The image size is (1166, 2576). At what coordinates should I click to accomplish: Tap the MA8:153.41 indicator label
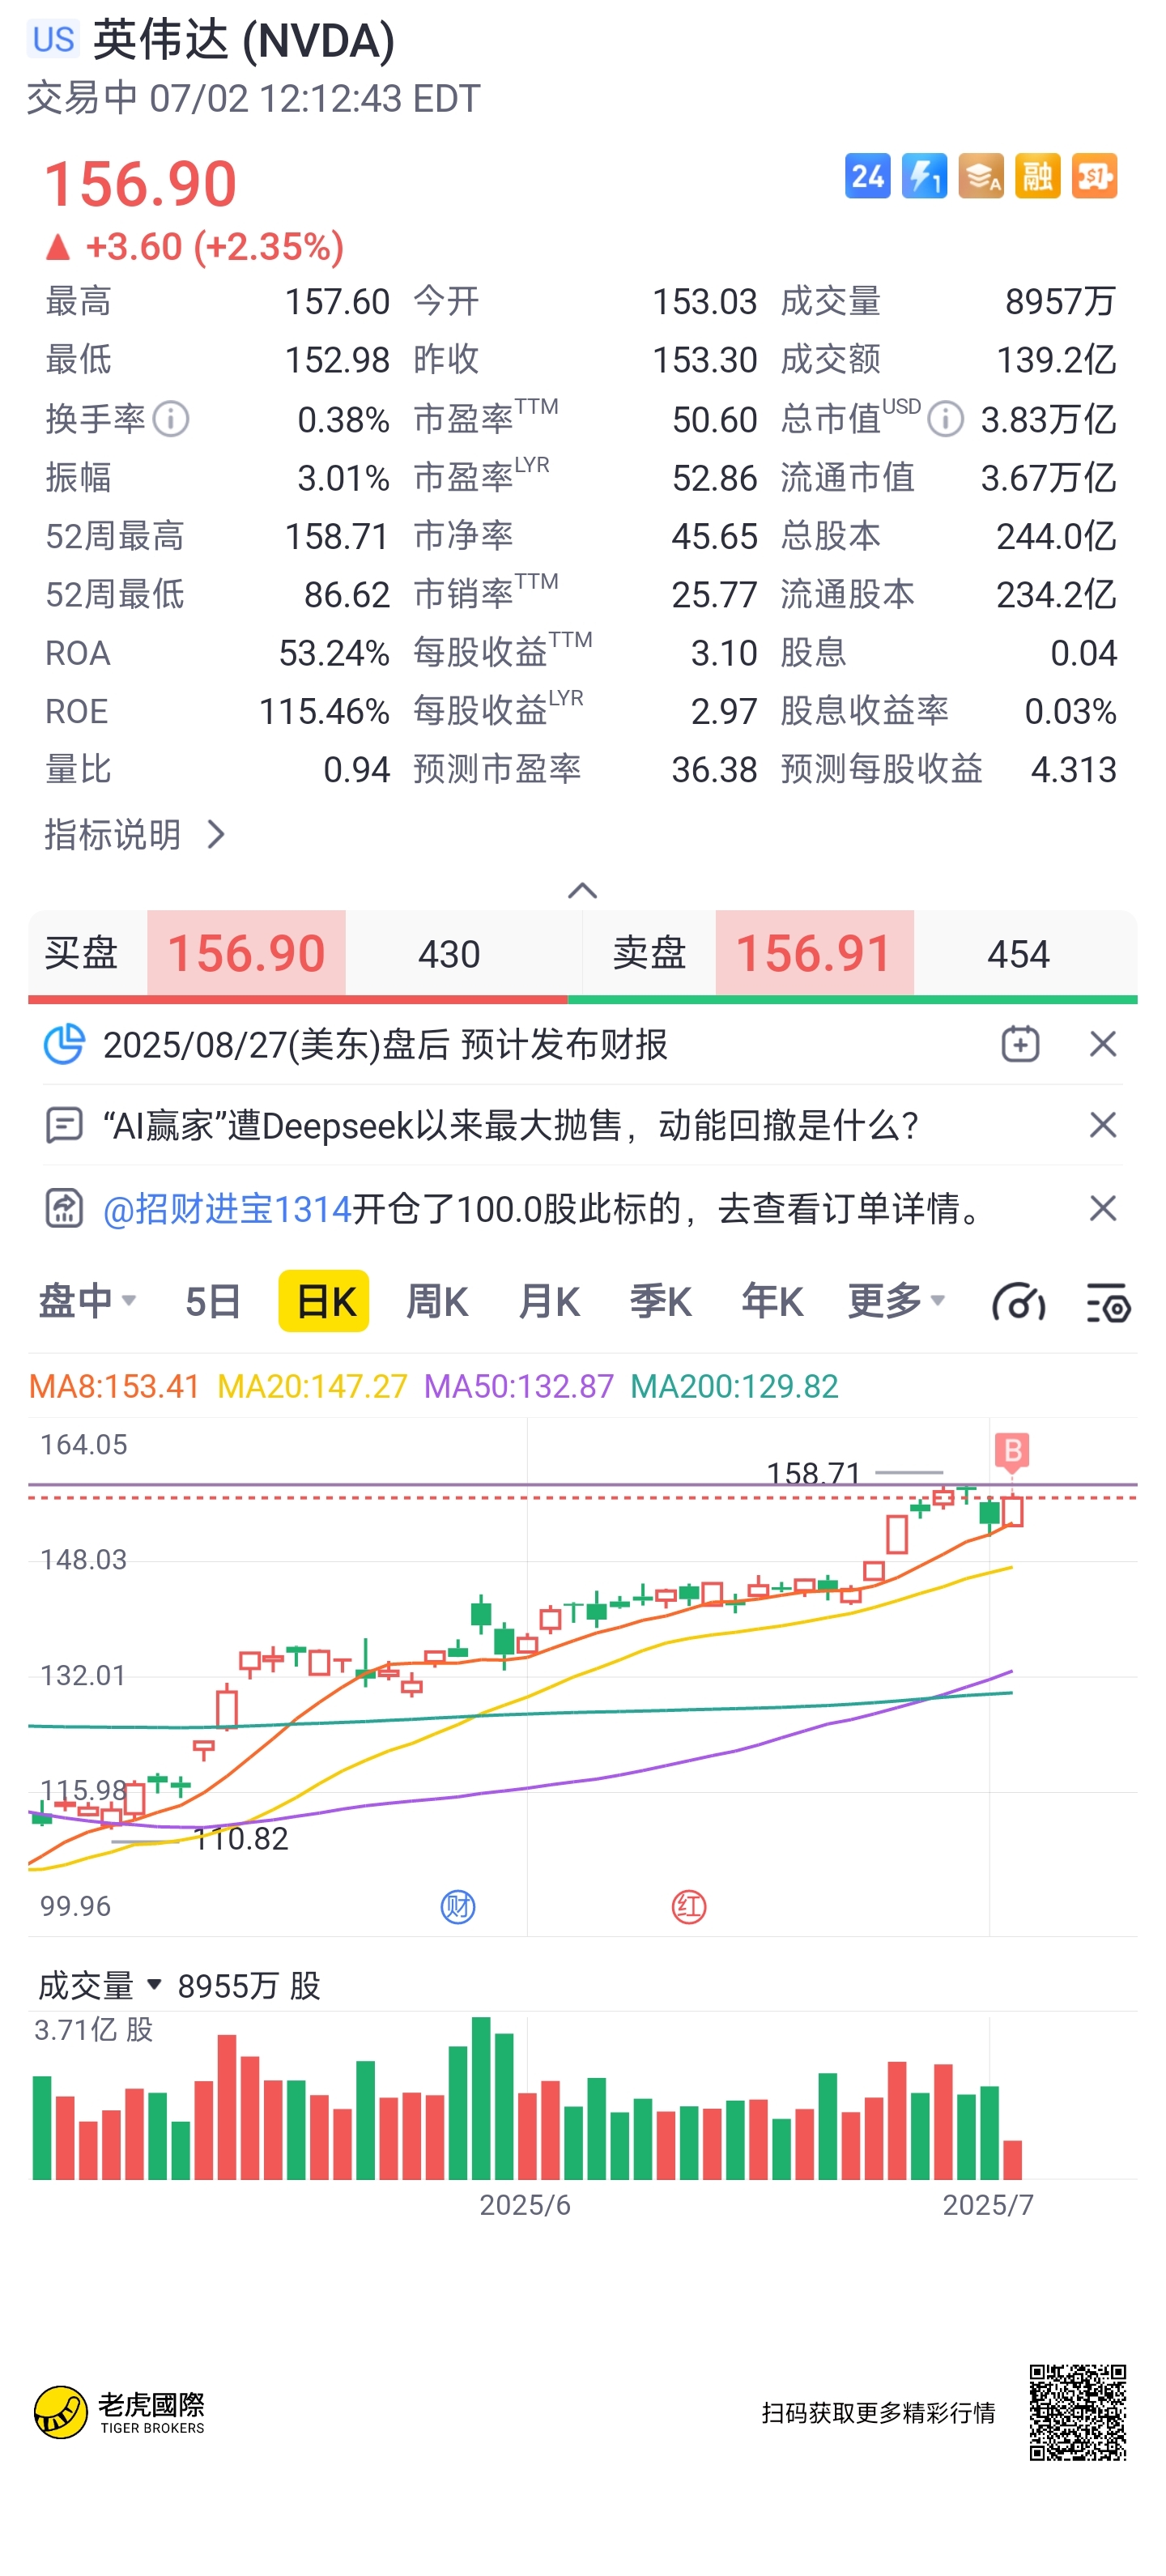pyautogui.click(x=114, y=1386)
